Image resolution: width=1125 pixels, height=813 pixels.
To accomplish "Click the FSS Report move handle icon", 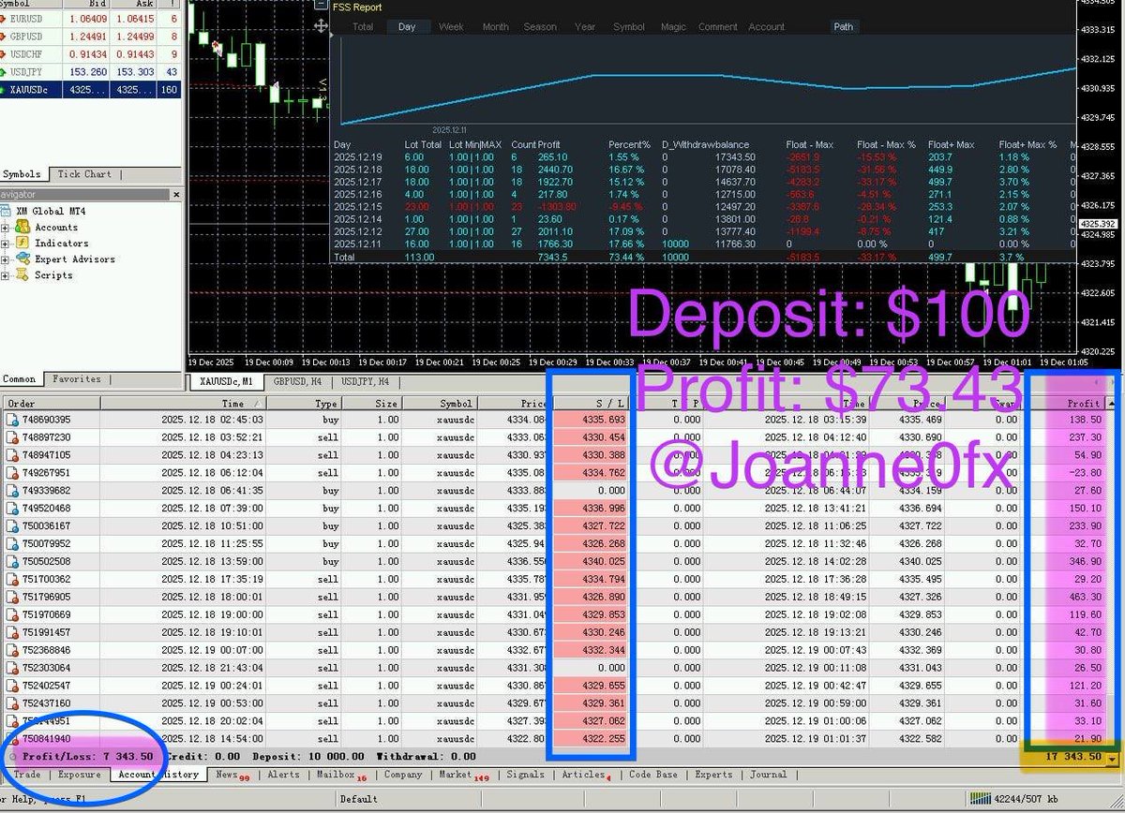I will (322, 26).
